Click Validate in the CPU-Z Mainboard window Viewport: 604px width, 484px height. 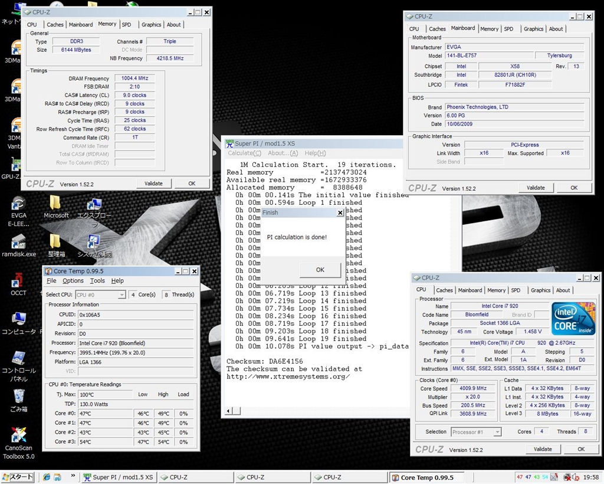(x=536, y=187)
